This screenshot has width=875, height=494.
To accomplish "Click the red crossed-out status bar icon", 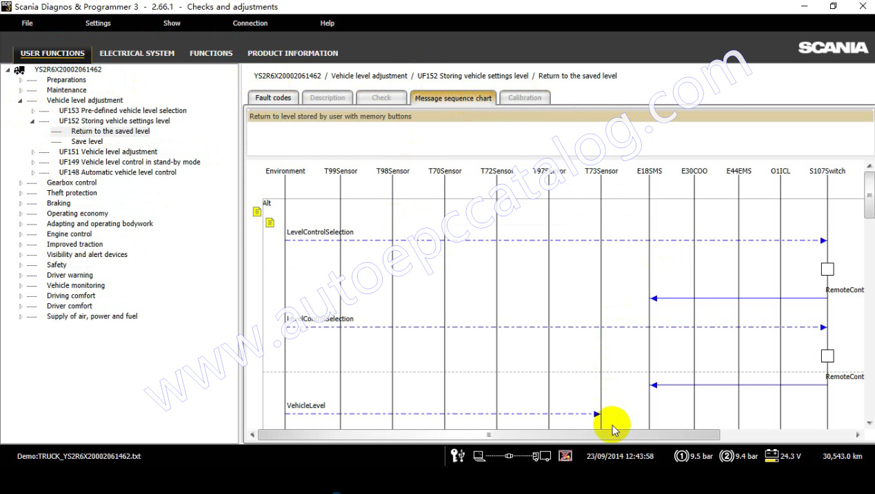I will point(565,455).
